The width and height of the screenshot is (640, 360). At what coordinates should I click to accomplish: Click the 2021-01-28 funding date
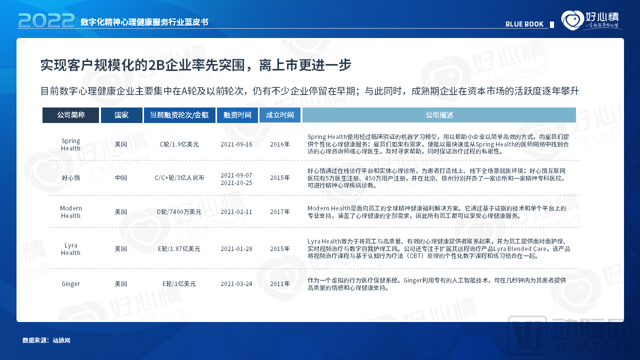pos(236,249)
